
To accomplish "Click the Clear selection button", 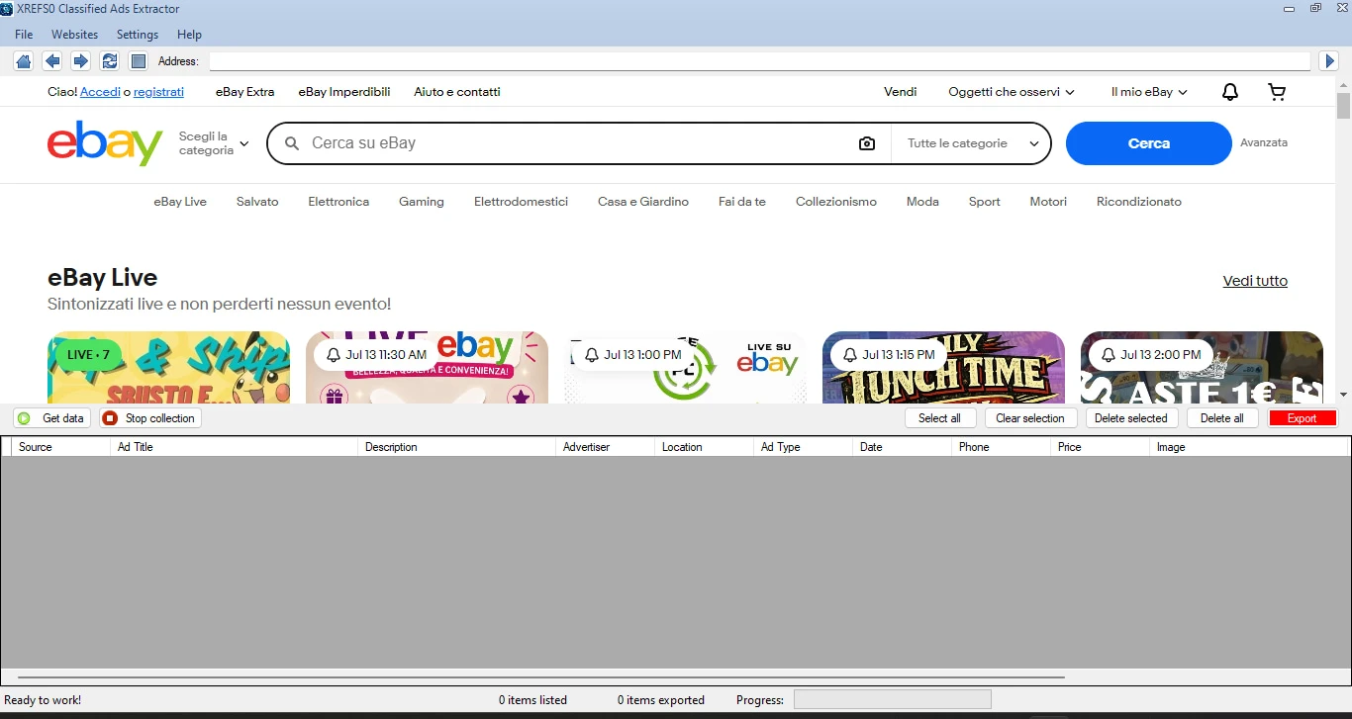I will pos(1030,418).
